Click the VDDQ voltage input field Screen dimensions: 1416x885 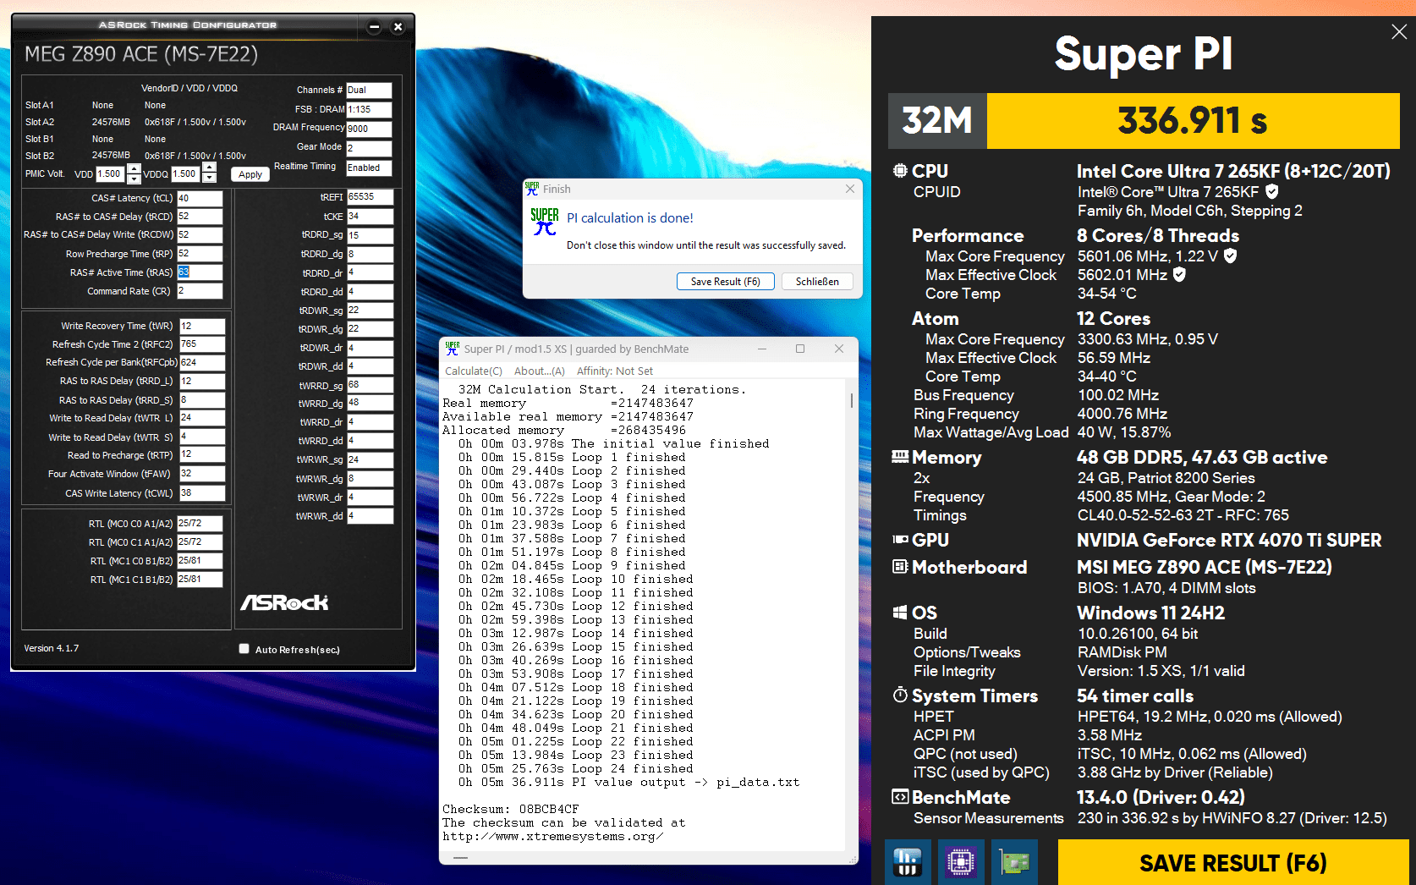pos(187,173)
